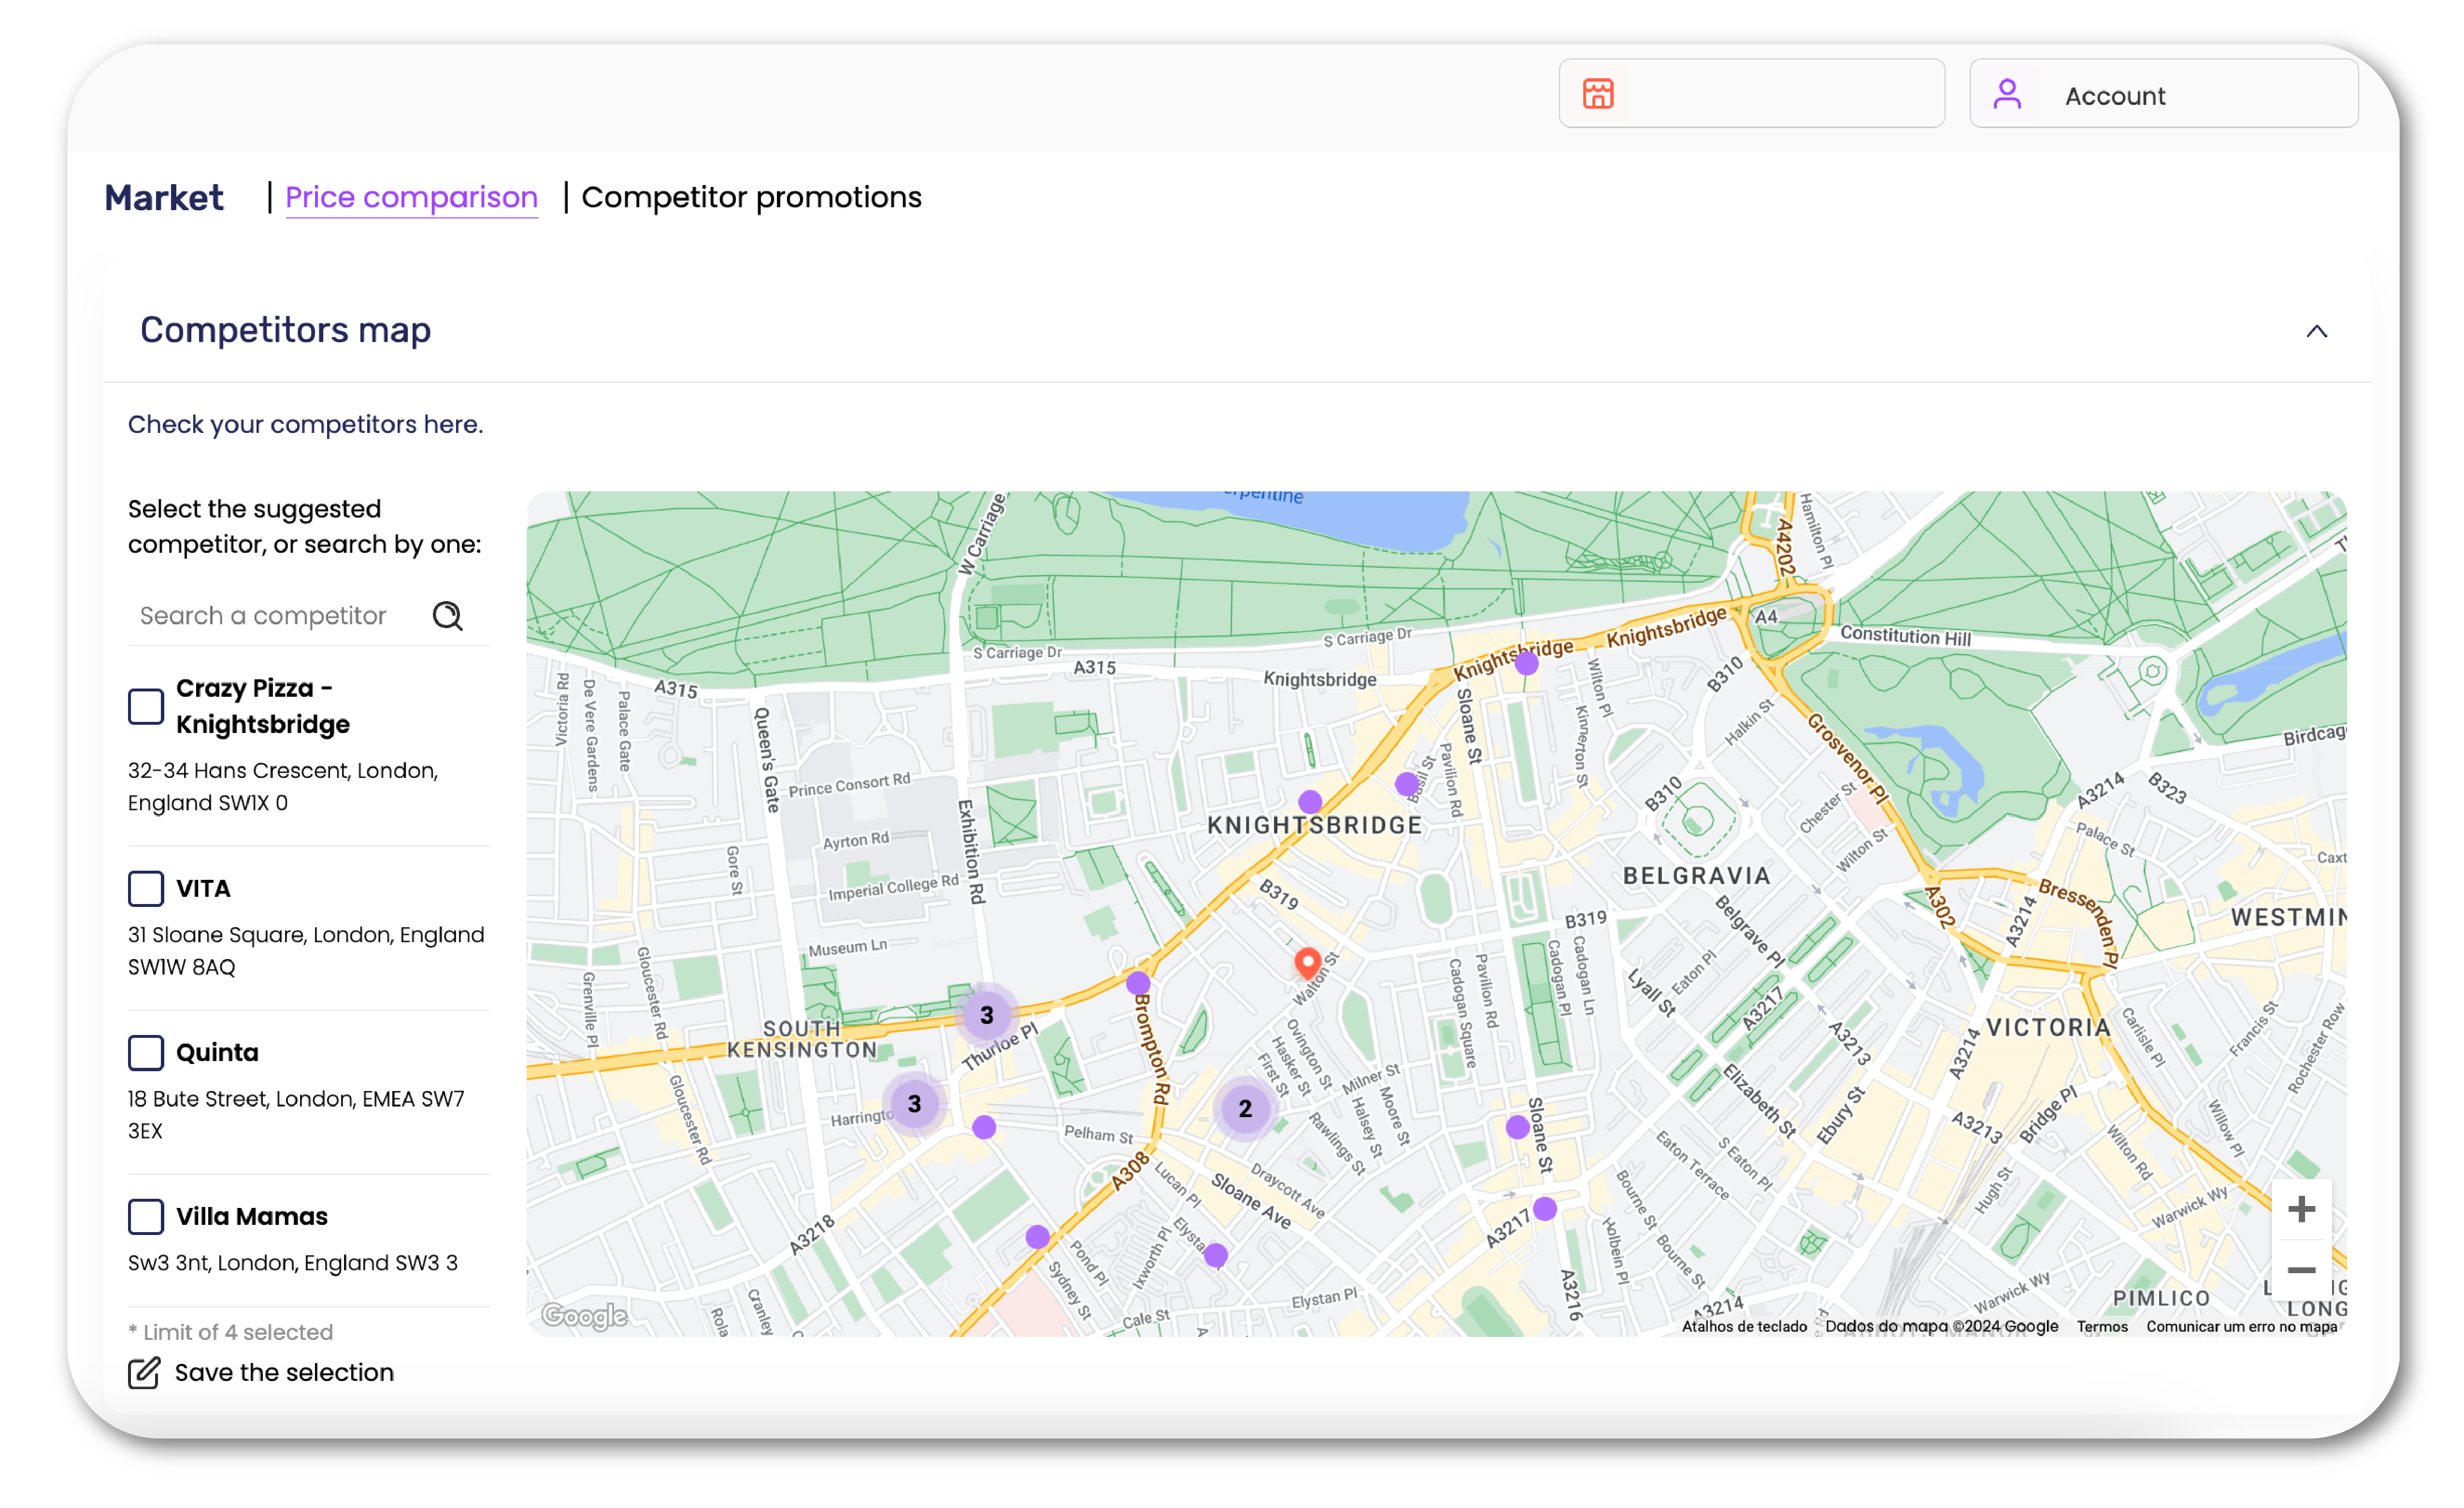Click the Villa Mamas name
The height and width of the screenshot is (1508, 2464).
tap(252, 1216)
